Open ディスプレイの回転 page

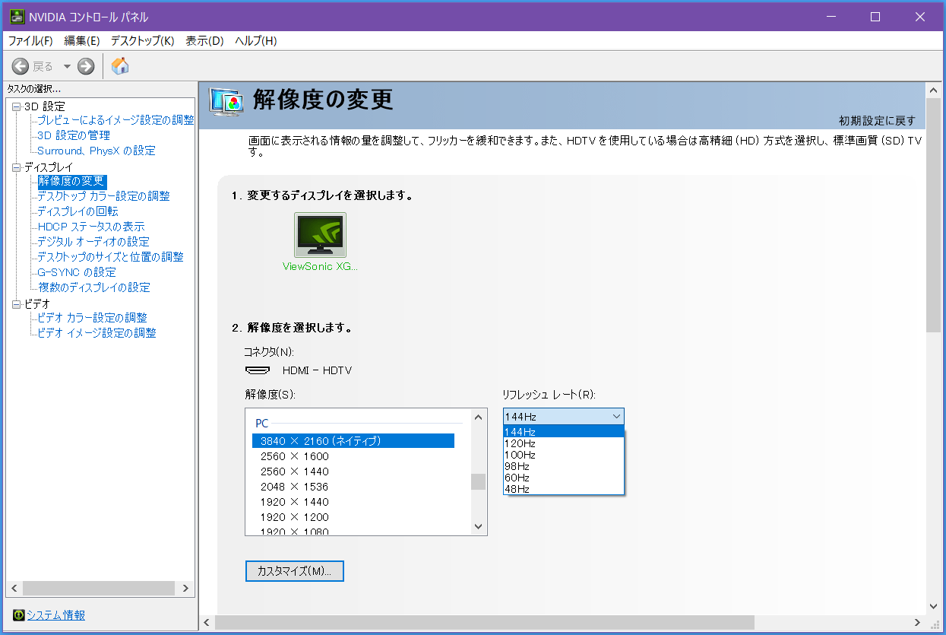[x=78, y=211]
